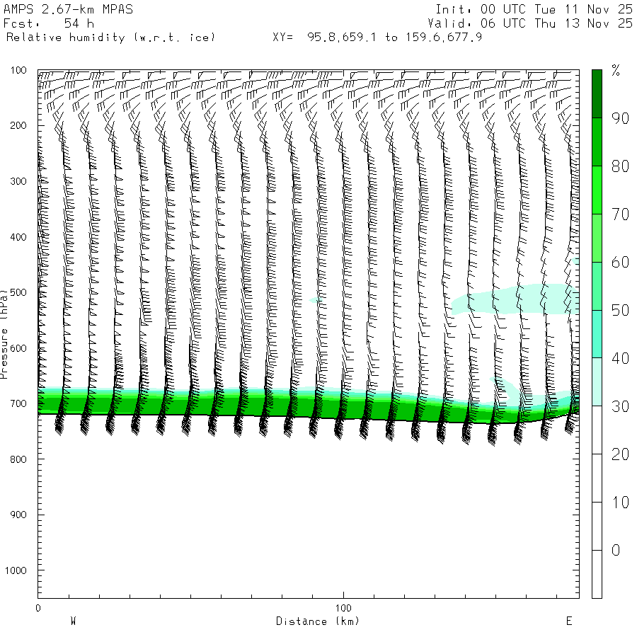Click the '500' pressure axis label

coord(18,292)
